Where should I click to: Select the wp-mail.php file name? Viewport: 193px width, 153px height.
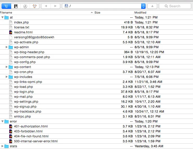click(x=23, y=97)
